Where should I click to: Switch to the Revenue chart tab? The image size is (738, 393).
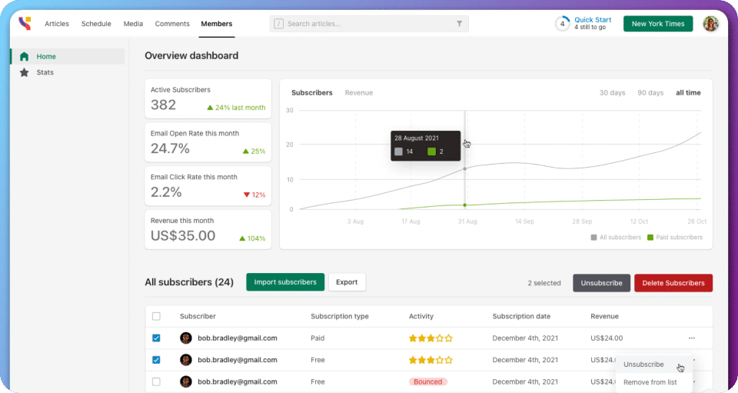click(358, 93)
